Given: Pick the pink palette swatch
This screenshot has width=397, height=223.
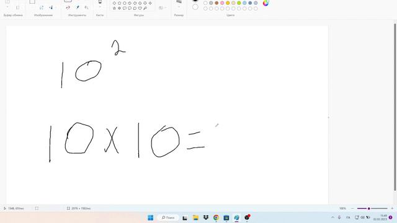Looking at the screenshot, I should coord(222,3).
